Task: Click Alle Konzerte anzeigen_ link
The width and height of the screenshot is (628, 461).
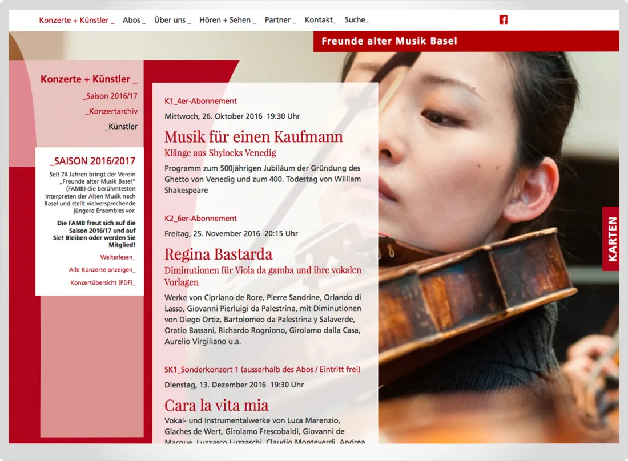Action: point(102,270)
